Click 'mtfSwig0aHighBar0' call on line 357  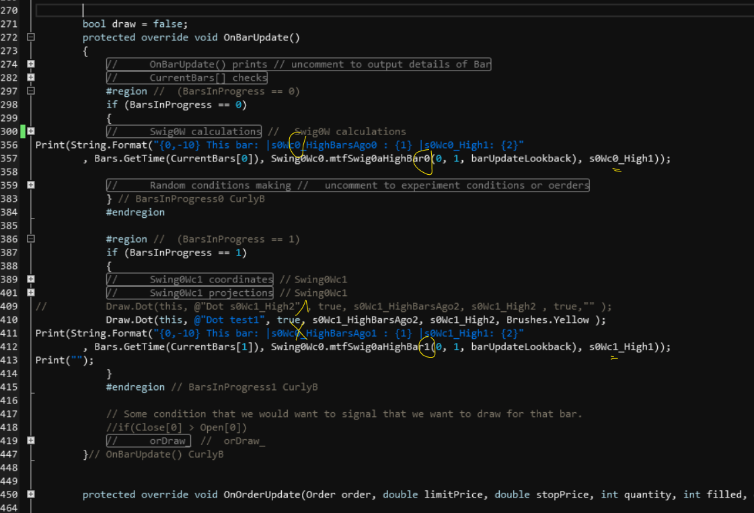[x=380, y=159]
